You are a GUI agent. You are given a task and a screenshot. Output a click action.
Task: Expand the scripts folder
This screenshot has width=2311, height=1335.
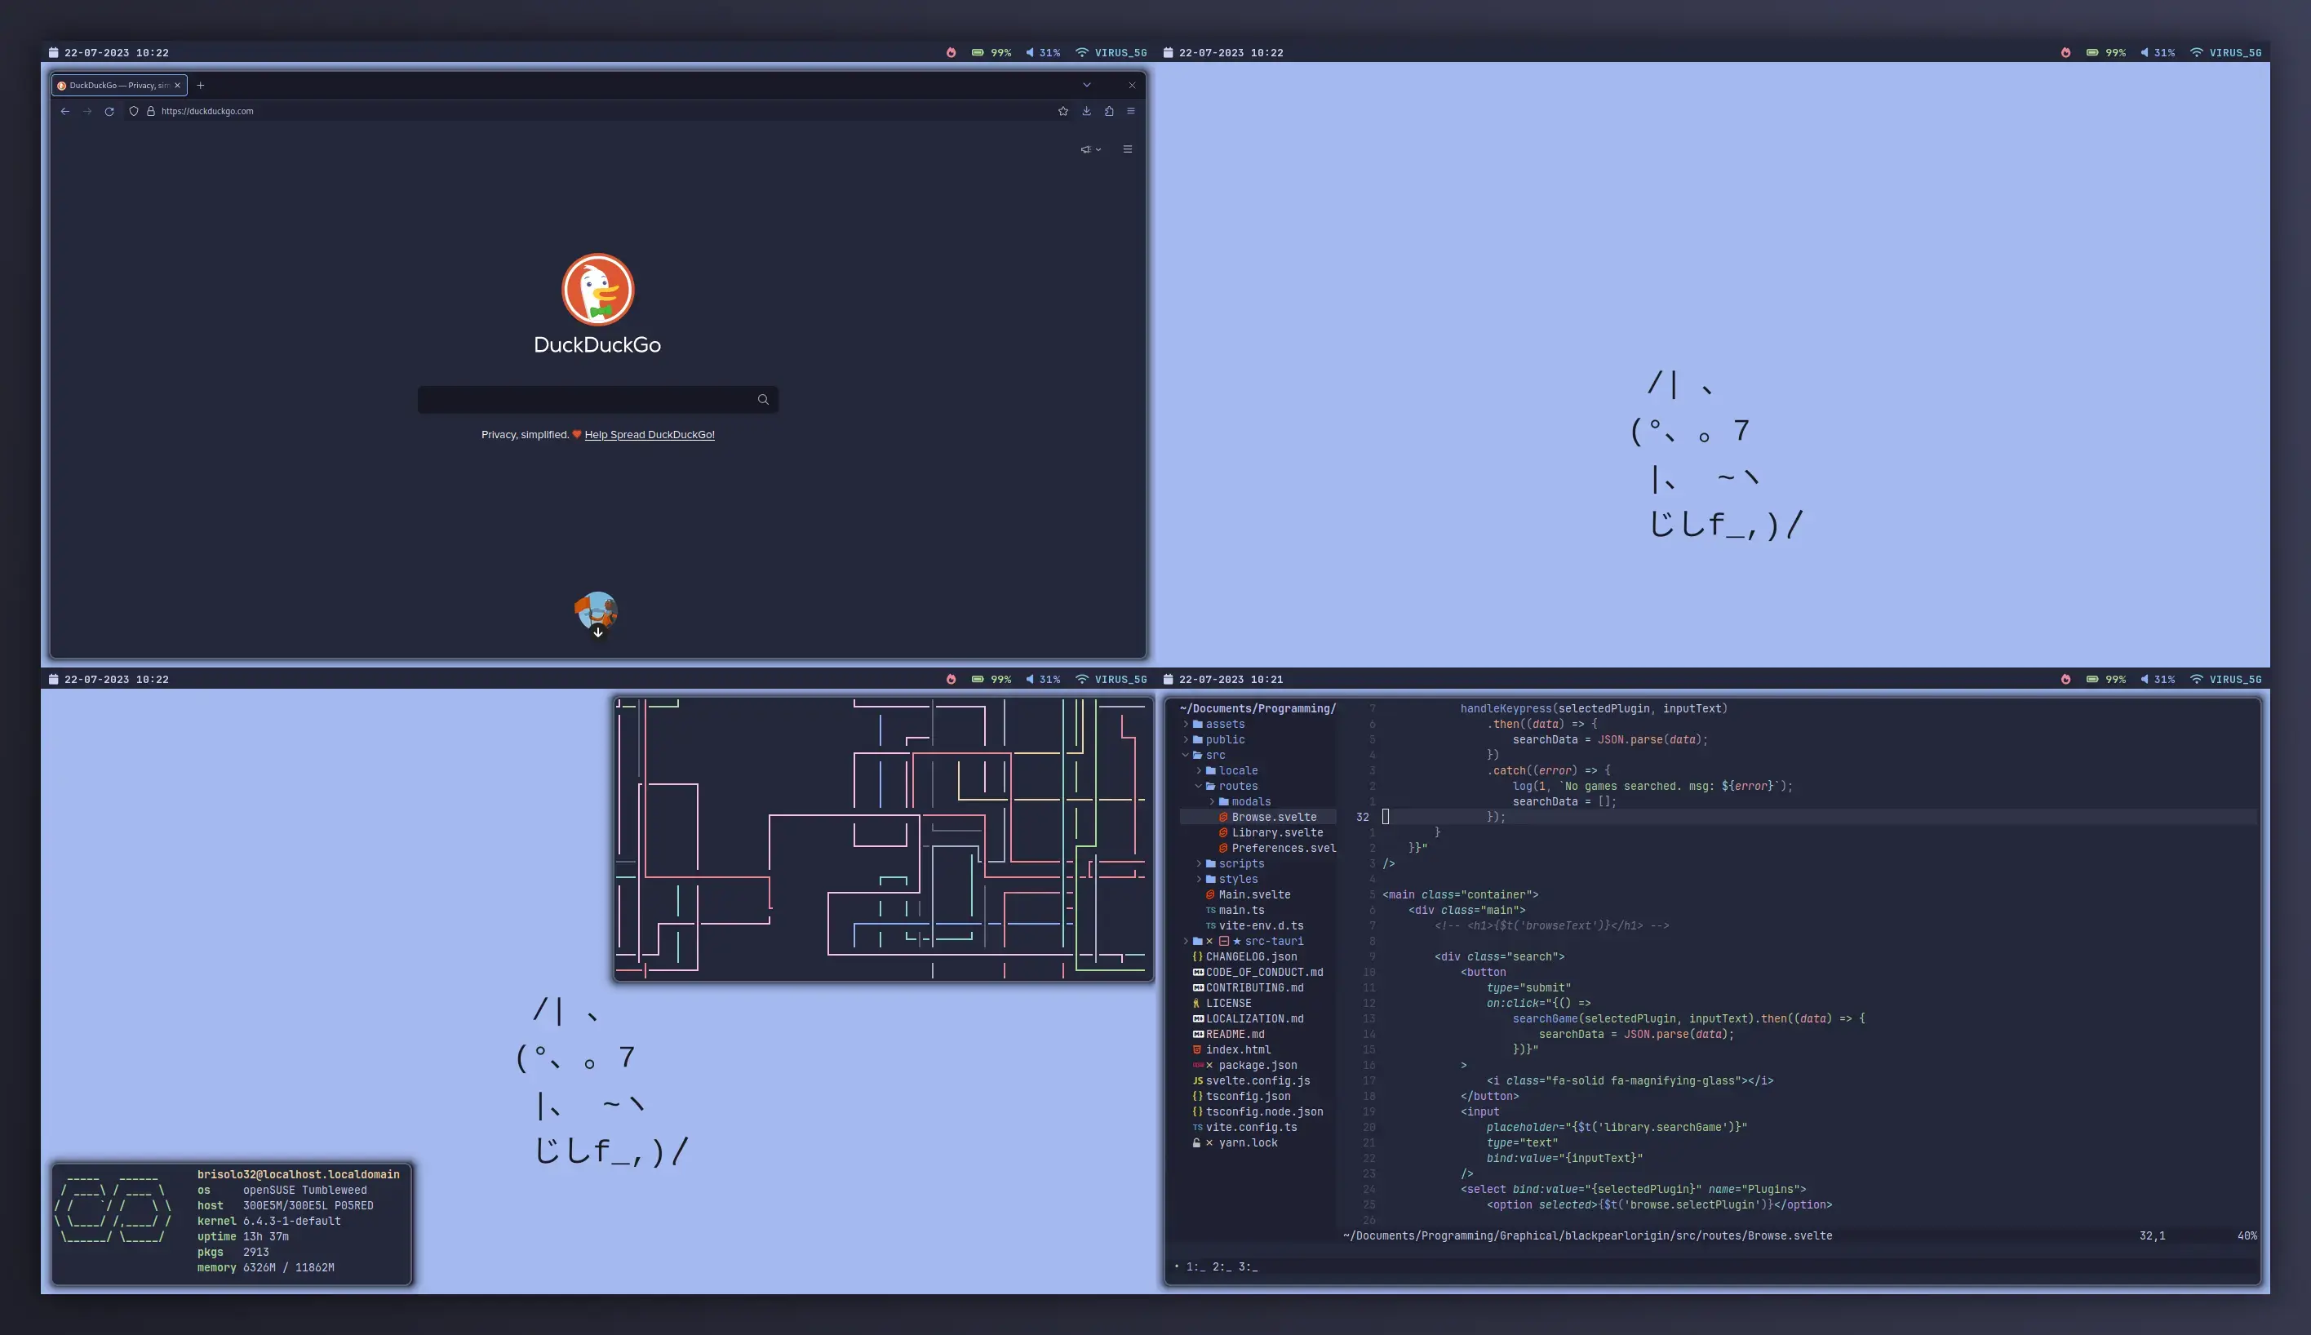pyautogui.click(x=1199, y=863)
